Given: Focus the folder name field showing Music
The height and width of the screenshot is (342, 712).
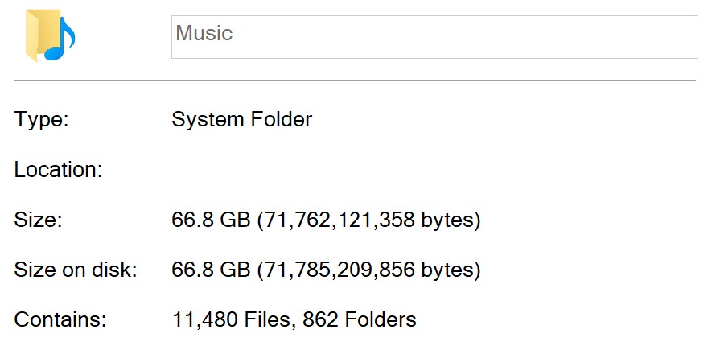Looking at the screenshot, I should [x=434, y=37].
